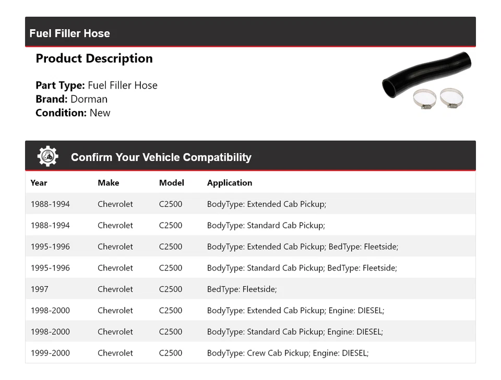The image size is (501, 380).
Task: Select the 1988-1994 Extended Cab Pickup row
Action: click(x=250, y=204)
